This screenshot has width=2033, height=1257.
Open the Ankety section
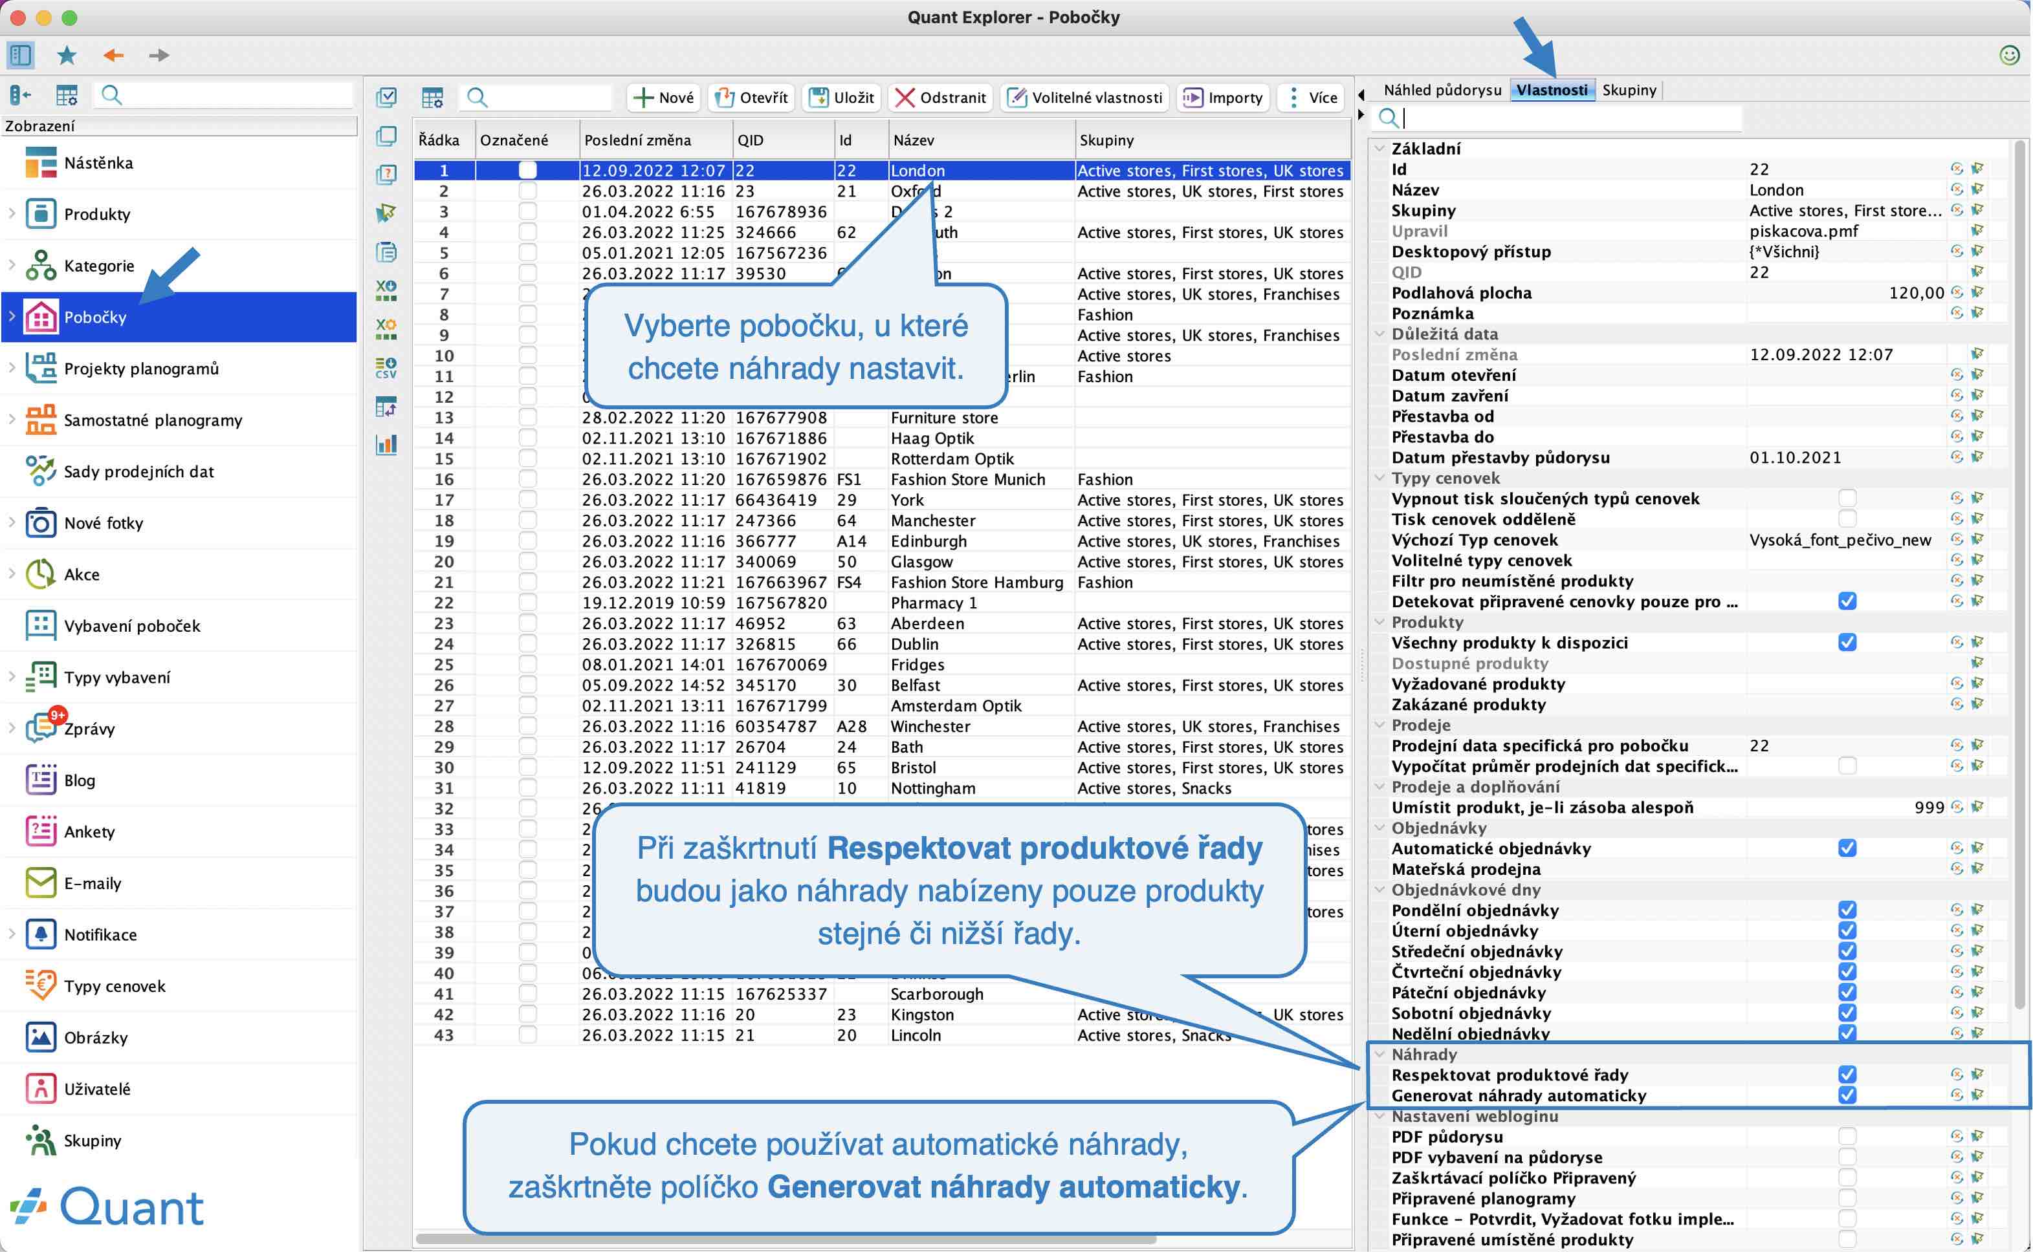tap(89, 833)
